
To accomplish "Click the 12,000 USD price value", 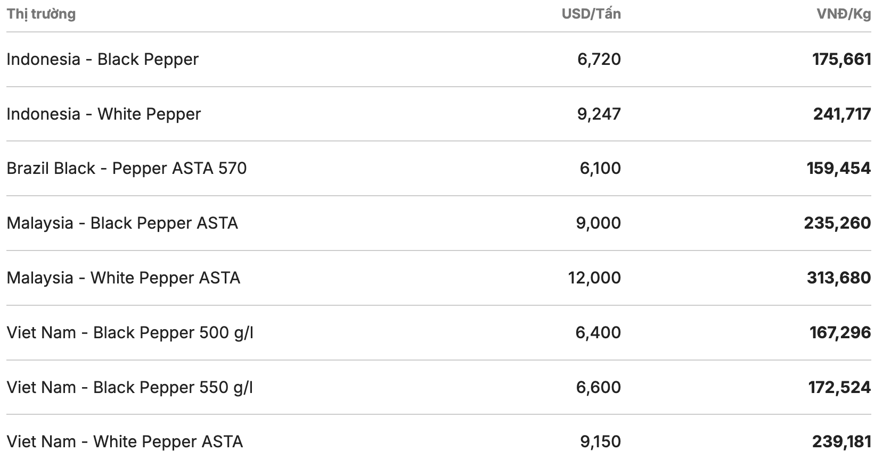I will click(x=594, y=278).
